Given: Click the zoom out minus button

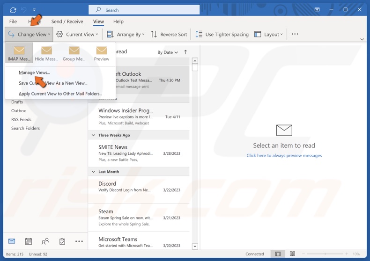Looking at the screenshot, I should 303,254.
